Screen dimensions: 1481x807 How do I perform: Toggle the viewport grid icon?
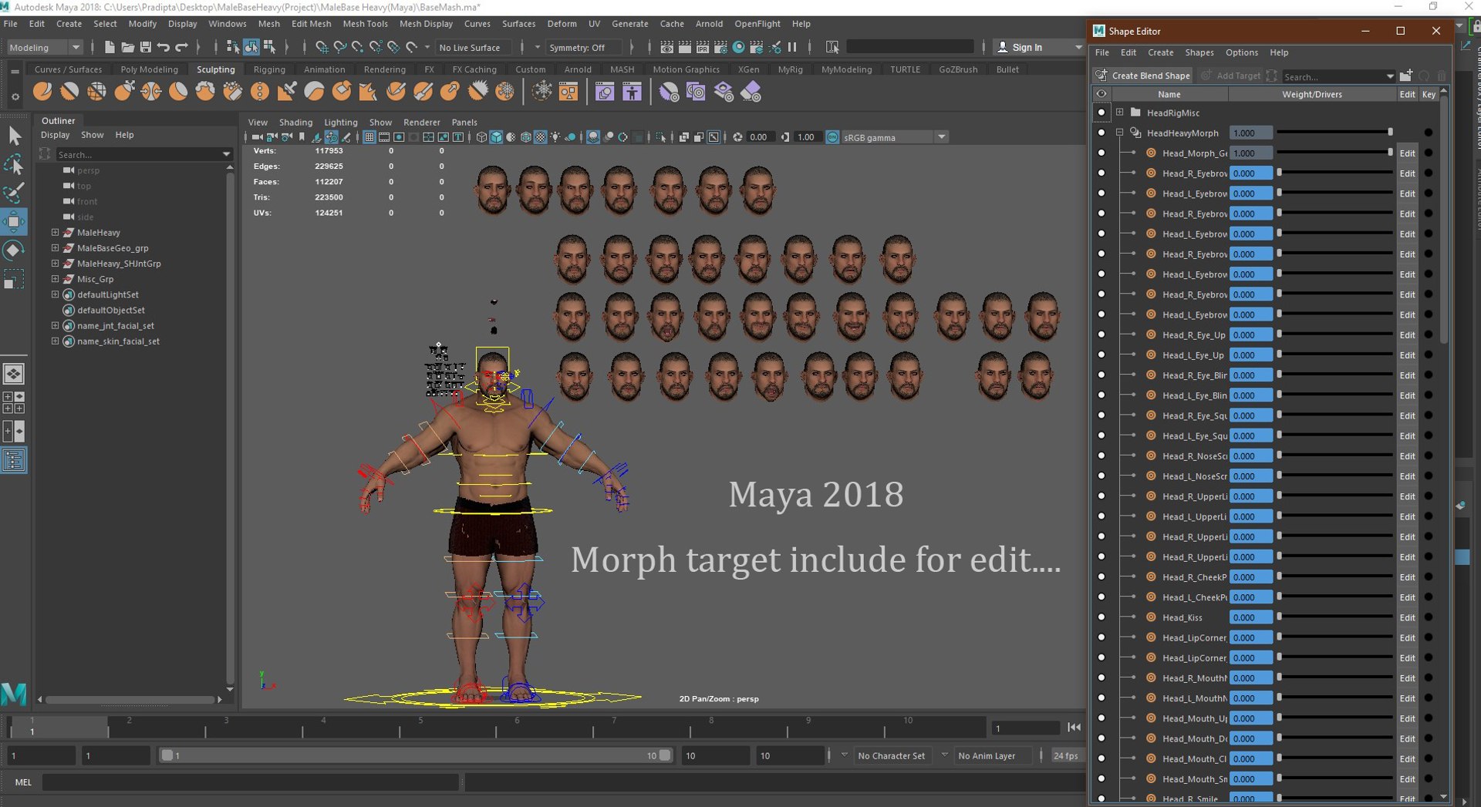[369, 137]
